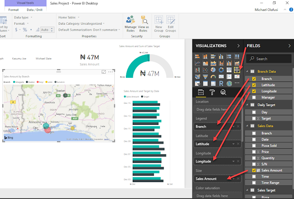The height and width of the screenshot is (199, 294).
Task: Check the Target field checkbox
Action: 254,118
